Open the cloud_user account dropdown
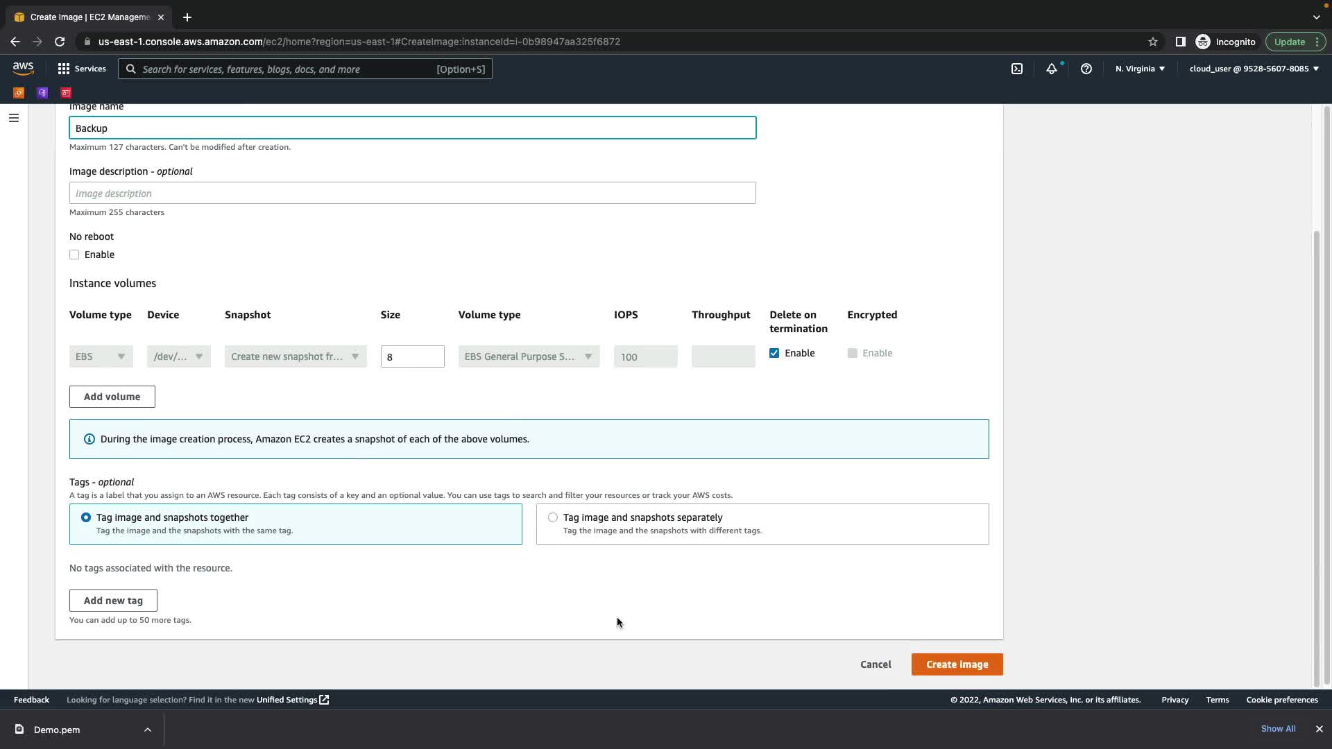Image resolution: width=1332 pixels, height=749 pixels. tap(1254, 69)
